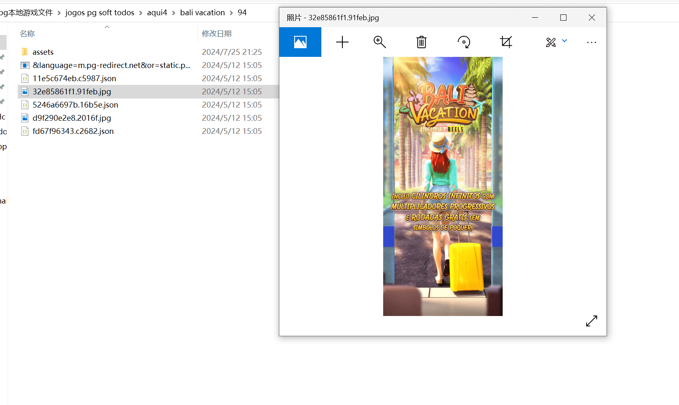
Task: Navigate to 'bali vacation' in the breadcrumb
Action: tap(202, 13)
